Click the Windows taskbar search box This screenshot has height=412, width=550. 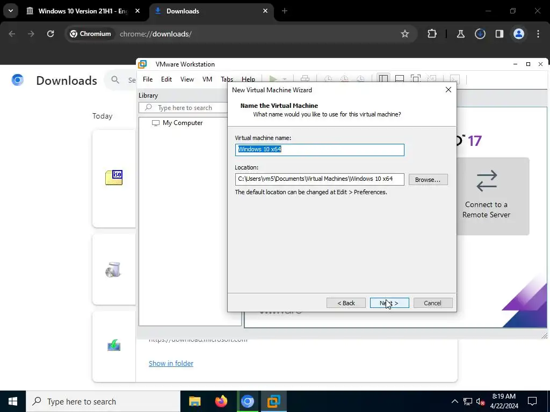pyautogui.click(x=103, y=401)
